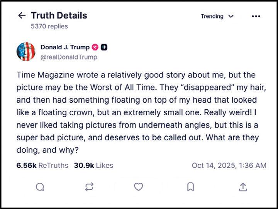The height and width of the screenshot is (209, 278).
Task: Click the reply speech bubble icon
Action: [40, 187]
